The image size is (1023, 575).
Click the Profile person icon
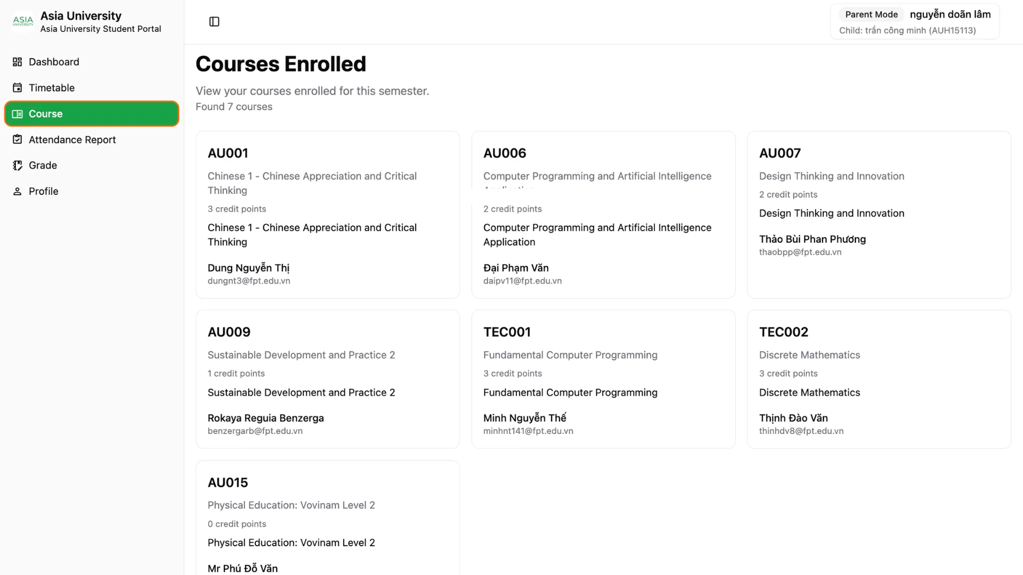pyautogui.click(x=17, y=191)
